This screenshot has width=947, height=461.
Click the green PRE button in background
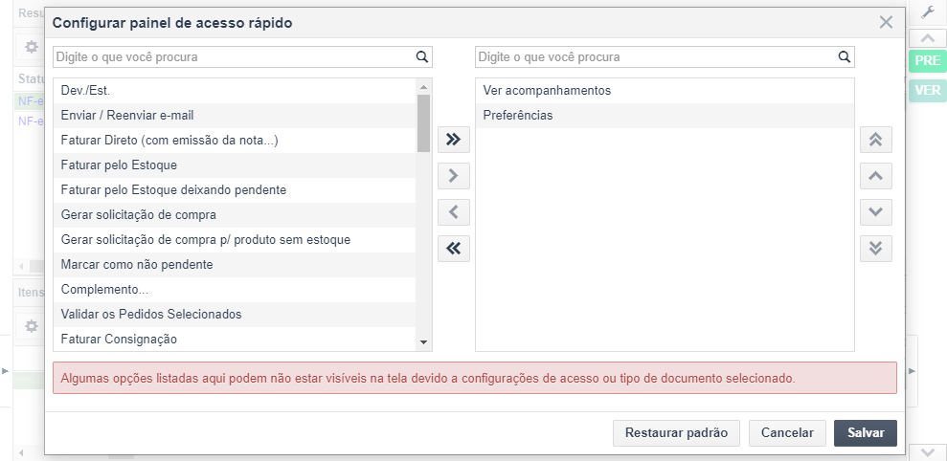pos(928,61)
